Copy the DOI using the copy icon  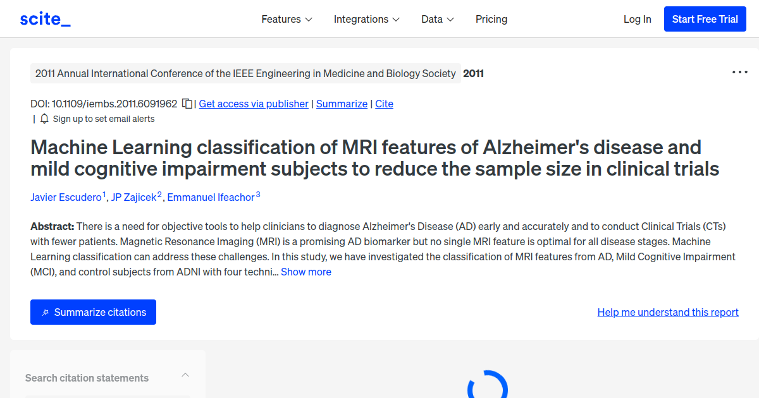187,103
